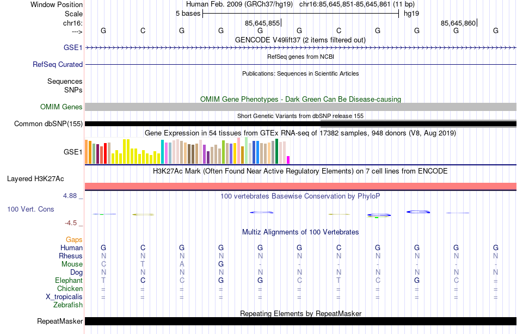Open Short Genetic Variants from dbSNP release 155 title
This screenshot has height=334, width=517.
[x=300, y=116]
